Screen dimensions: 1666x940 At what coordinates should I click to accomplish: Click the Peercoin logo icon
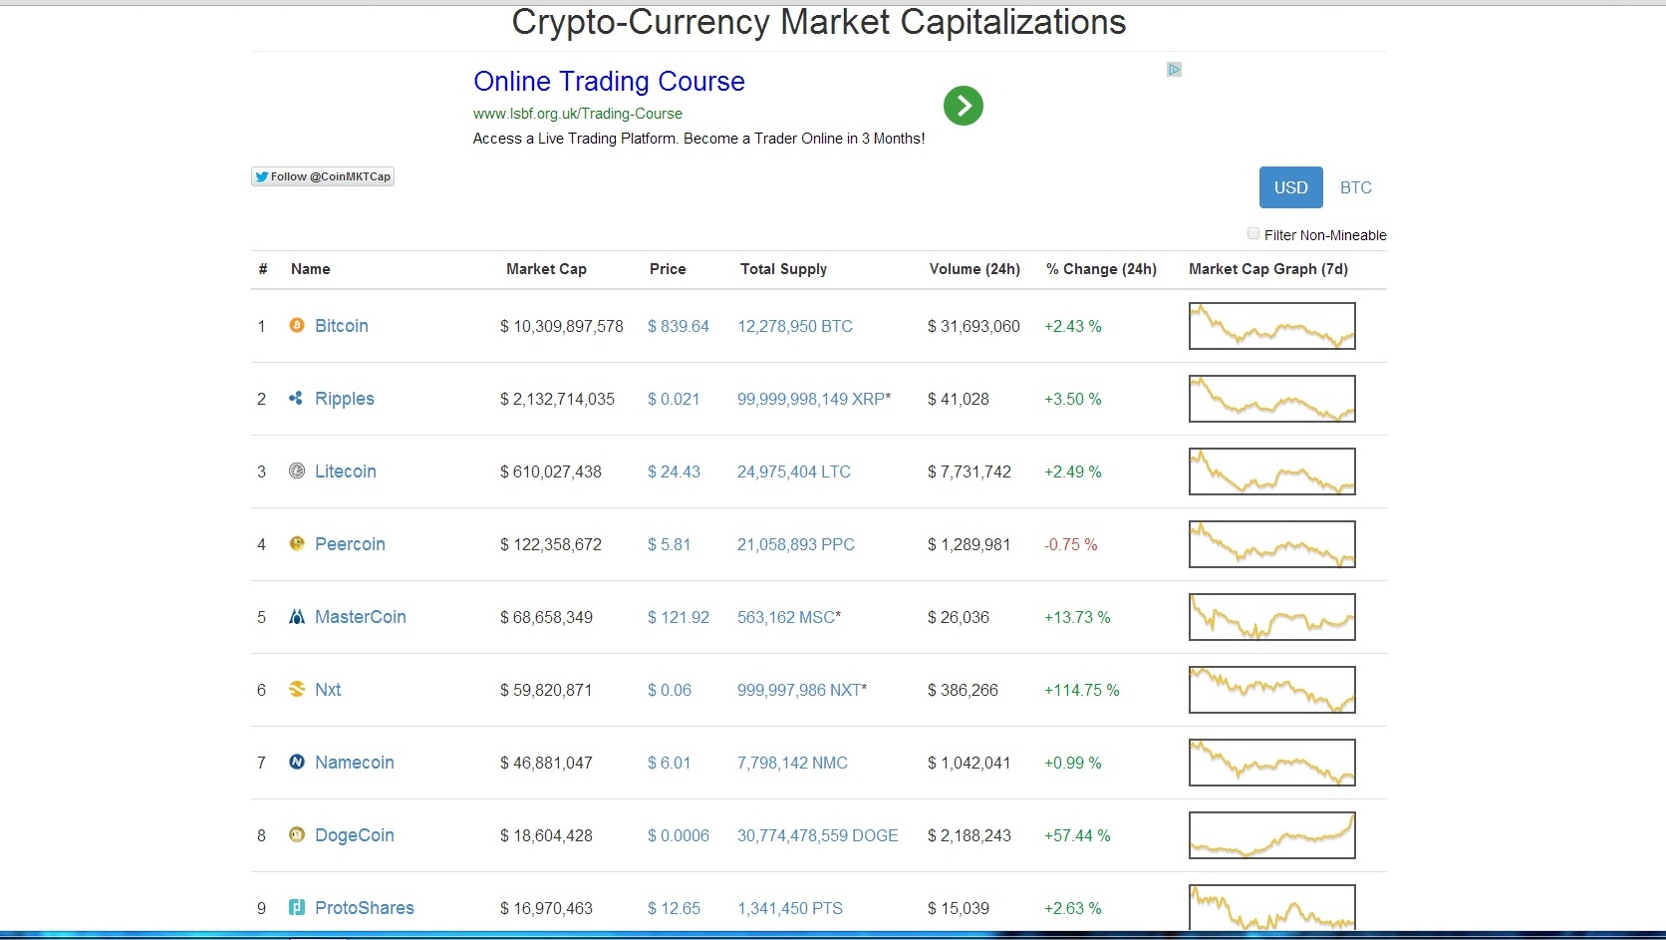(296, 543)
